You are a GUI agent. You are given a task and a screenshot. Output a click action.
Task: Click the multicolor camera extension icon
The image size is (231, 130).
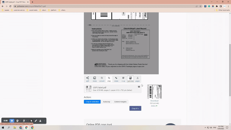pos(213,6)
